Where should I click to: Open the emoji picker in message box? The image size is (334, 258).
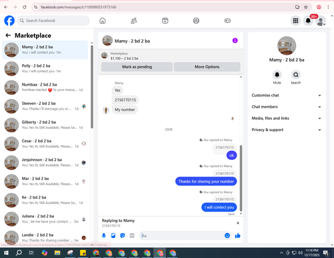click(227, 235)
